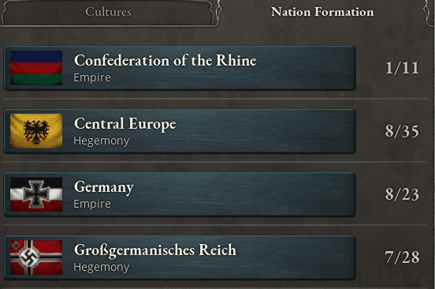
Task: Click the 7/28 progress counter
Action: (x=402, y=257)
